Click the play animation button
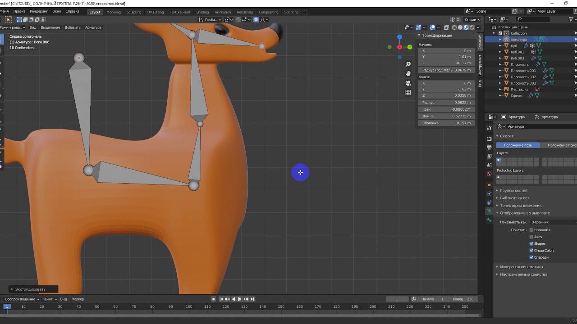The image size is (577, 324). point(239,299)
